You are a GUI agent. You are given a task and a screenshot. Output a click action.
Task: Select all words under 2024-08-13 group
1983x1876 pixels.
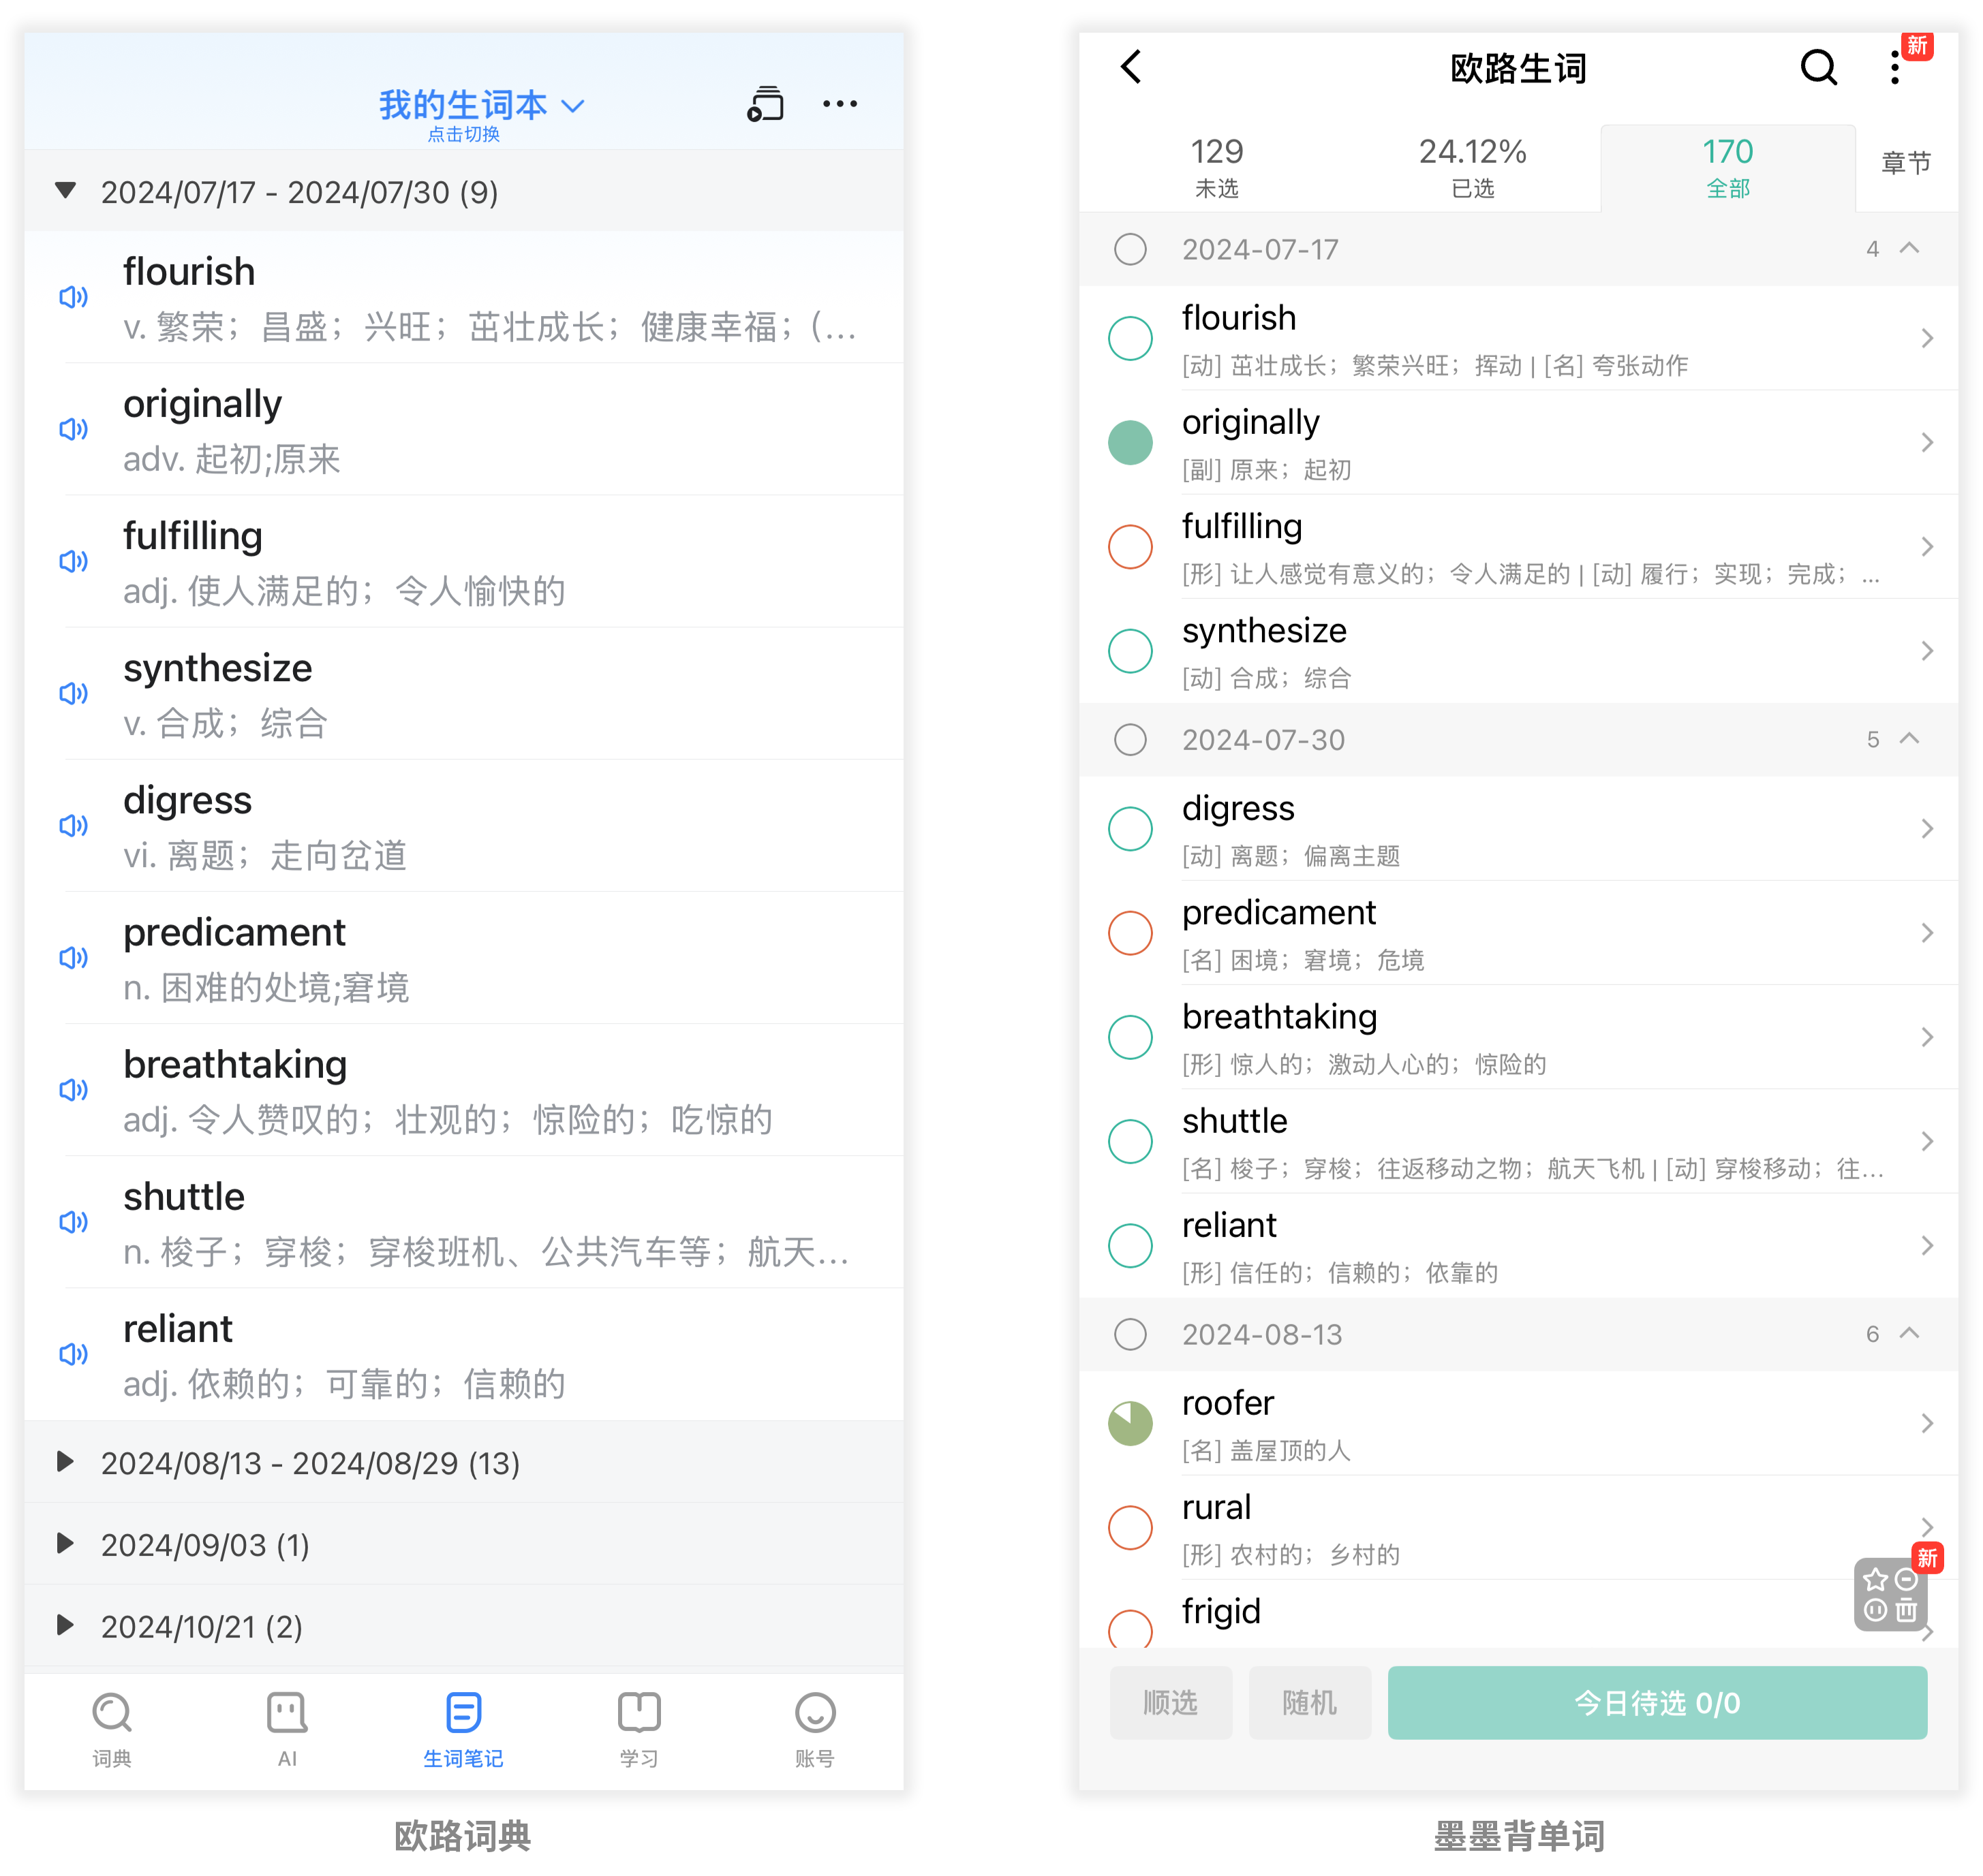1130,1334
